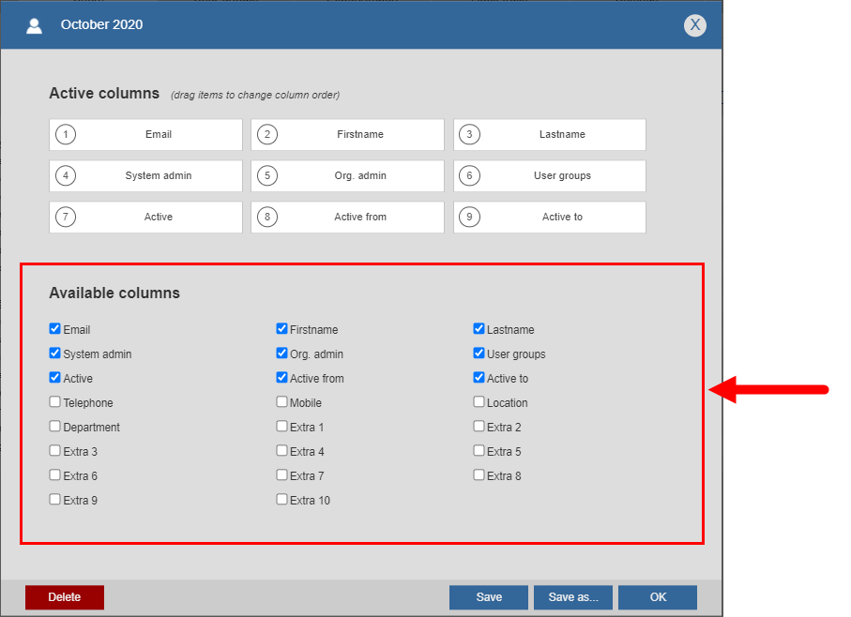Select the Firstname active column tile

[347, 134]
